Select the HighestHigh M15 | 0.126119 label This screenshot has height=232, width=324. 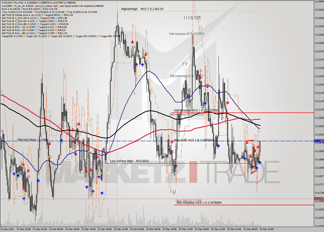point(142,9)
